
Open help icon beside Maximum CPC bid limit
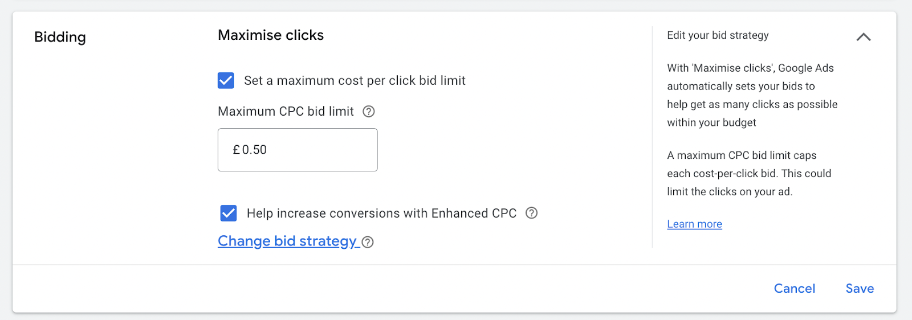tap(369, 112)
